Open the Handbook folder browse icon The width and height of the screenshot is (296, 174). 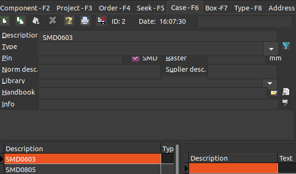(274, 92)
